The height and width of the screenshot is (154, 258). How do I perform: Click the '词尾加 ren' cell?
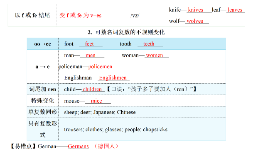43,89
